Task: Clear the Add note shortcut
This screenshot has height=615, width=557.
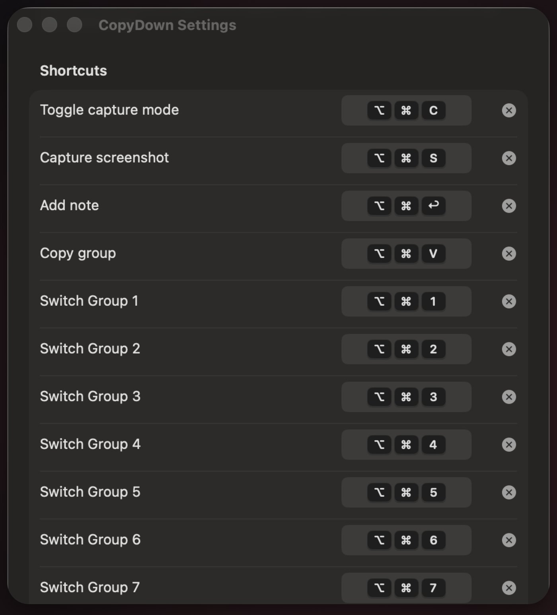Action: point(509,206)
